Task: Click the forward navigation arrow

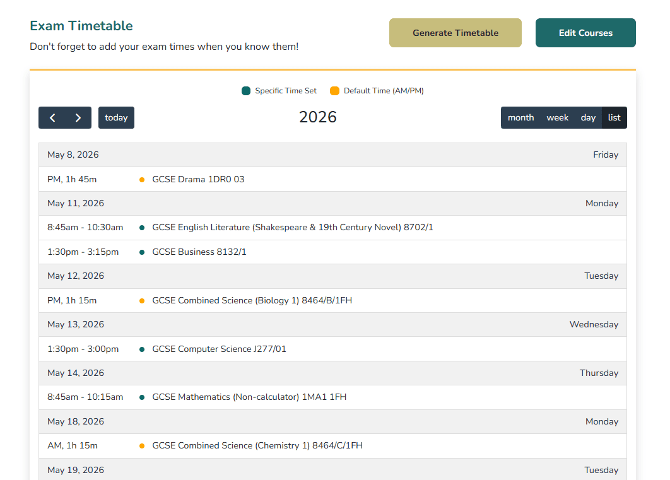Action: (x=78, y=117)
